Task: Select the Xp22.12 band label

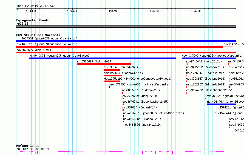Action: [22, 24]
